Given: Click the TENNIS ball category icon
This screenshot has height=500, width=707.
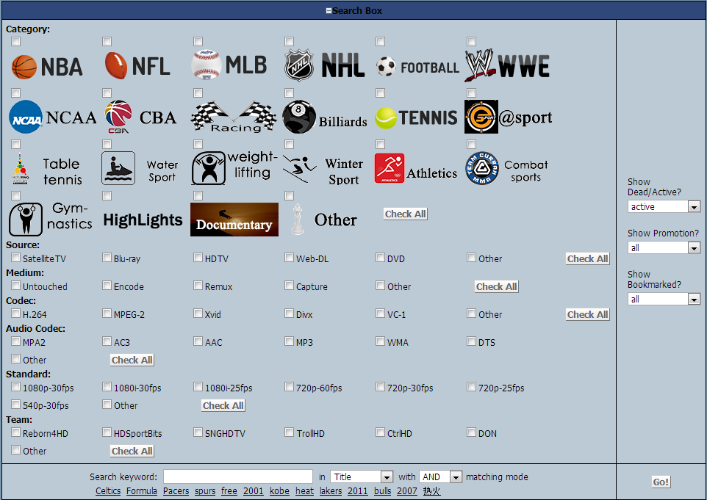Looking at the screenshot, I should pyautogui.click(x=416, y=117).
